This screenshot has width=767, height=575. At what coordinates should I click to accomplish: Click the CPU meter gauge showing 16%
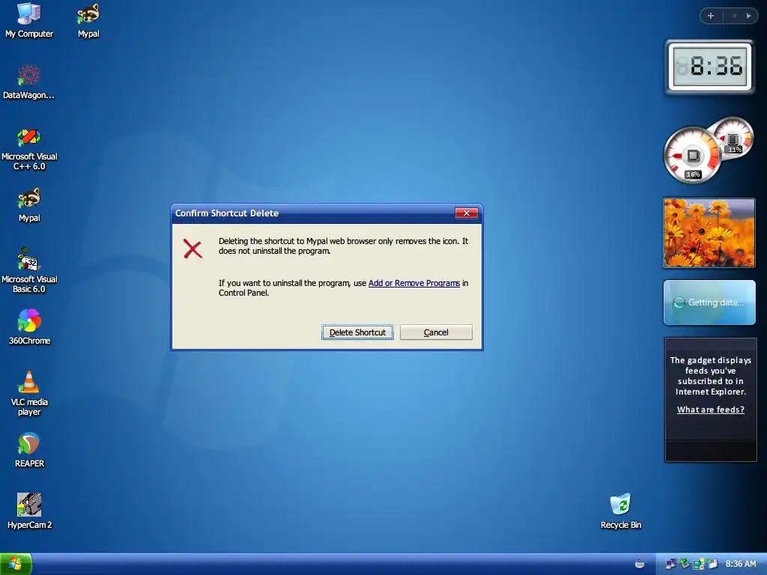click(x=692, y=156)
